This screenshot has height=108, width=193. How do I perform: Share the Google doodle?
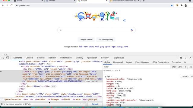tap(124, 20)
